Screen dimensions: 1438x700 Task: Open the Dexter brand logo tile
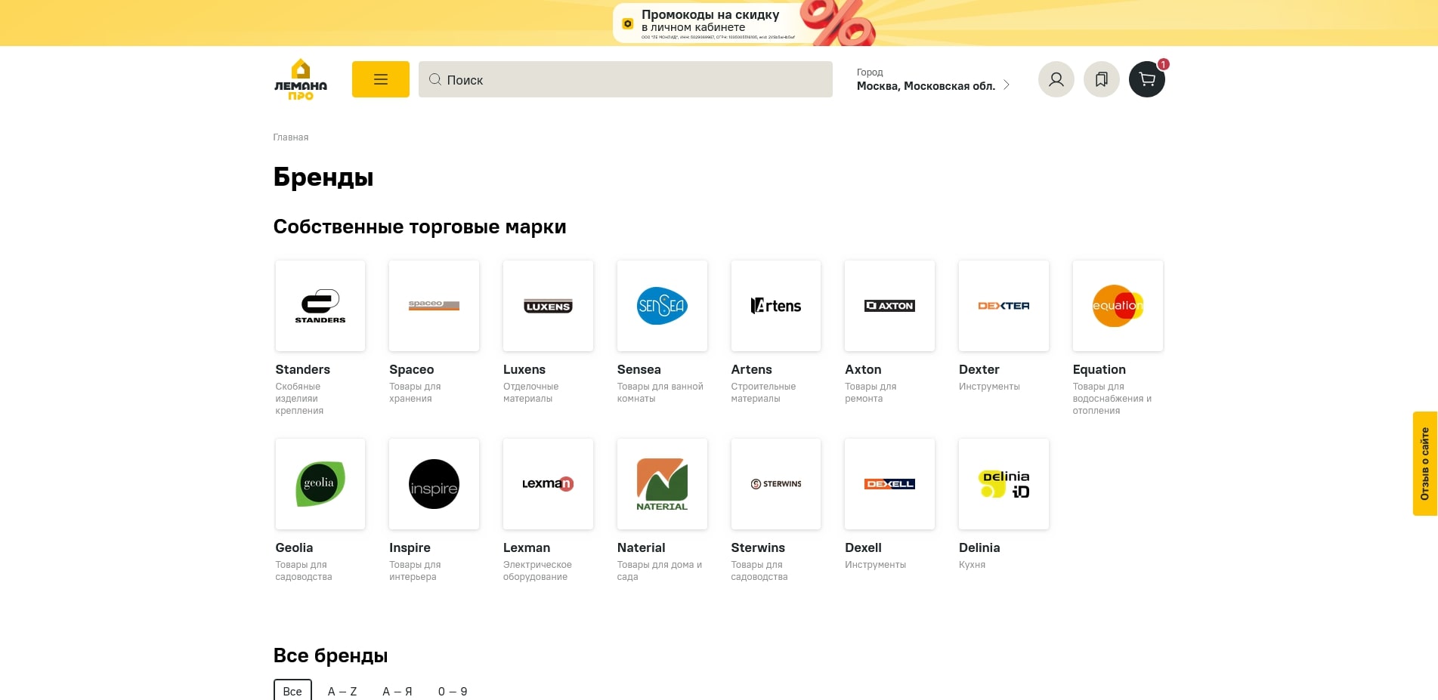(x=1004, y=306)
